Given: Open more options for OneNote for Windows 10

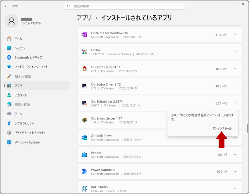Looking at the screenshot, I should [234, 35].
